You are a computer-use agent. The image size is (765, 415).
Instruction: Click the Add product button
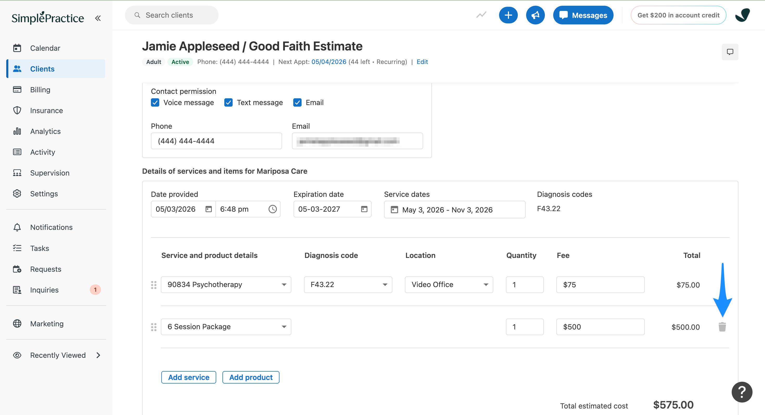coord(251,377)
